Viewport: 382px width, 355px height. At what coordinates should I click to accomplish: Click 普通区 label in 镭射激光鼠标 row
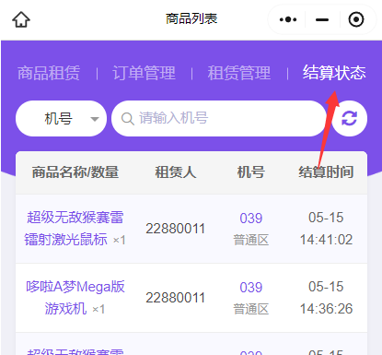click(251, 240)
